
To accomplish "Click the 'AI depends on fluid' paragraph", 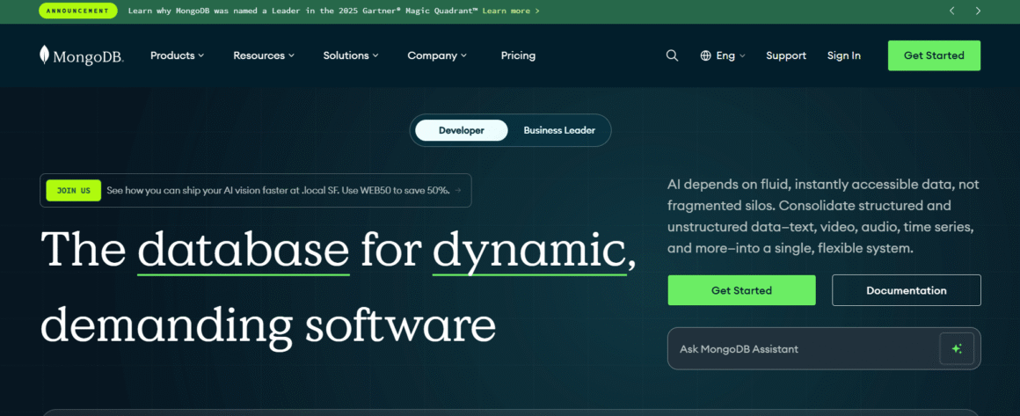I will pos(823,216).
